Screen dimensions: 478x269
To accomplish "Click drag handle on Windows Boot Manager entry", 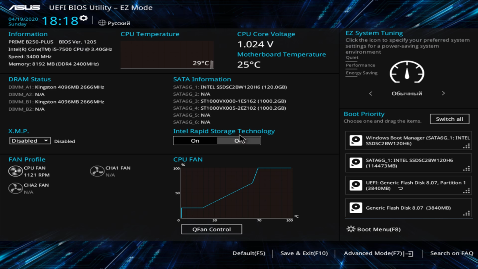I will pos(466,146).
